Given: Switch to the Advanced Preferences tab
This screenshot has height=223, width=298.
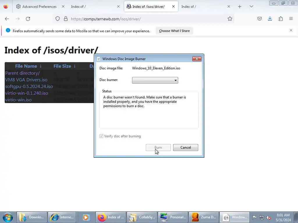Looking at the screenshot, I should click(36, 7).
